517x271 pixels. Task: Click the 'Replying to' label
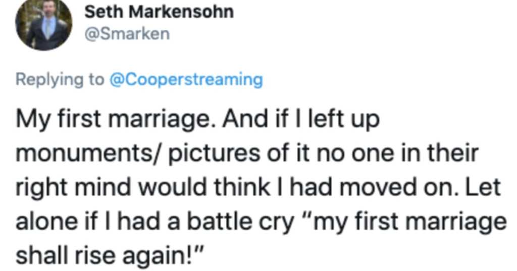tap(60, 79)
